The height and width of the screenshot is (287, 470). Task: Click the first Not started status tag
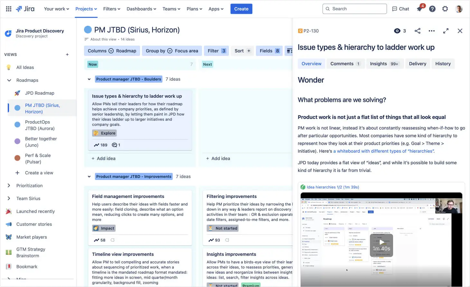point(223,228)
